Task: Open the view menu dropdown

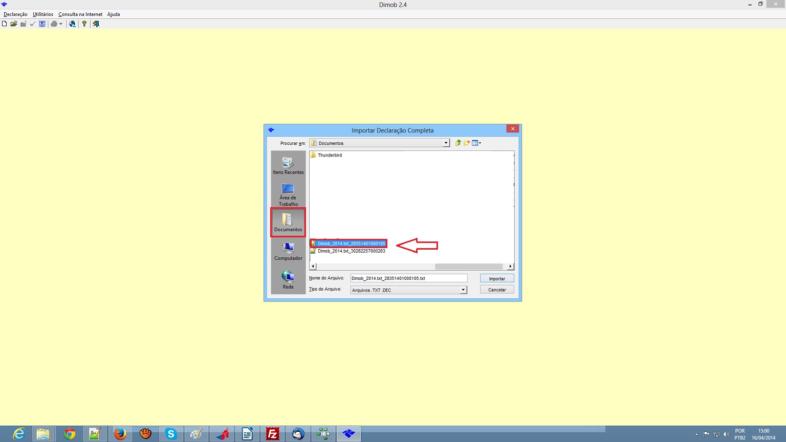Action: coord(476,143)
